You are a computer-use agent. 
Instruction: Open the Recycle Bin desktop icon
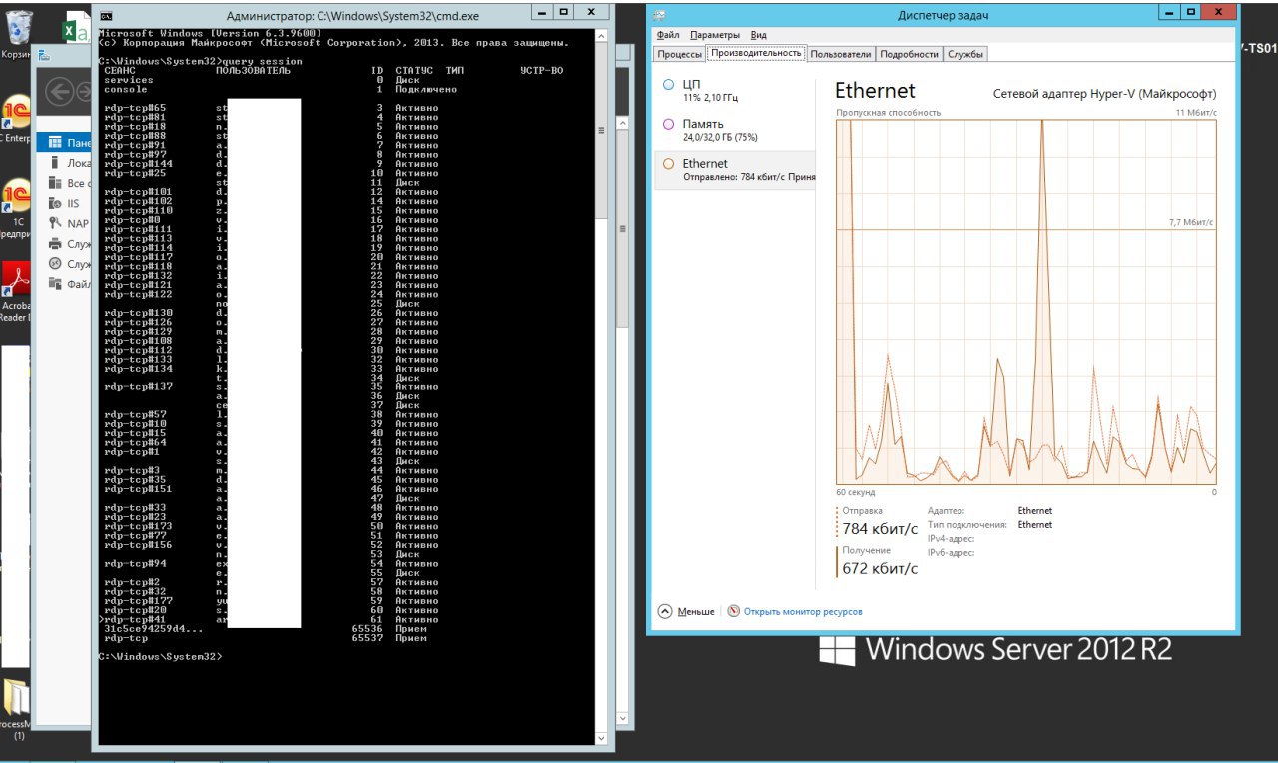[x=18, y=32]
